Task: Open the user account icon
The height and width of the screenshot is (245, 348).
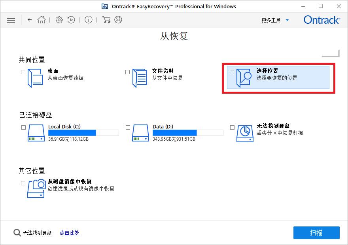Action: tap(117, 19)
